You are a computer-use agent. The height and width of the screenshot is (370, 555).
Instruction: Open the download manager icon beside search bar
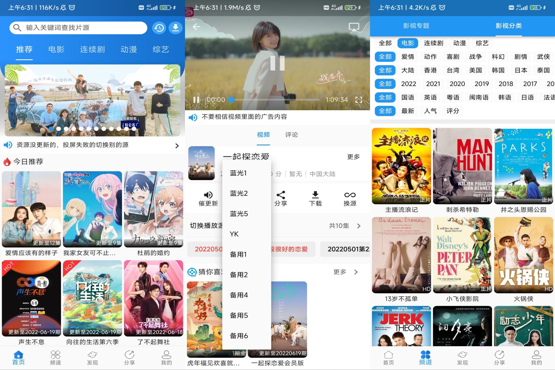click(x=175, y=28)
